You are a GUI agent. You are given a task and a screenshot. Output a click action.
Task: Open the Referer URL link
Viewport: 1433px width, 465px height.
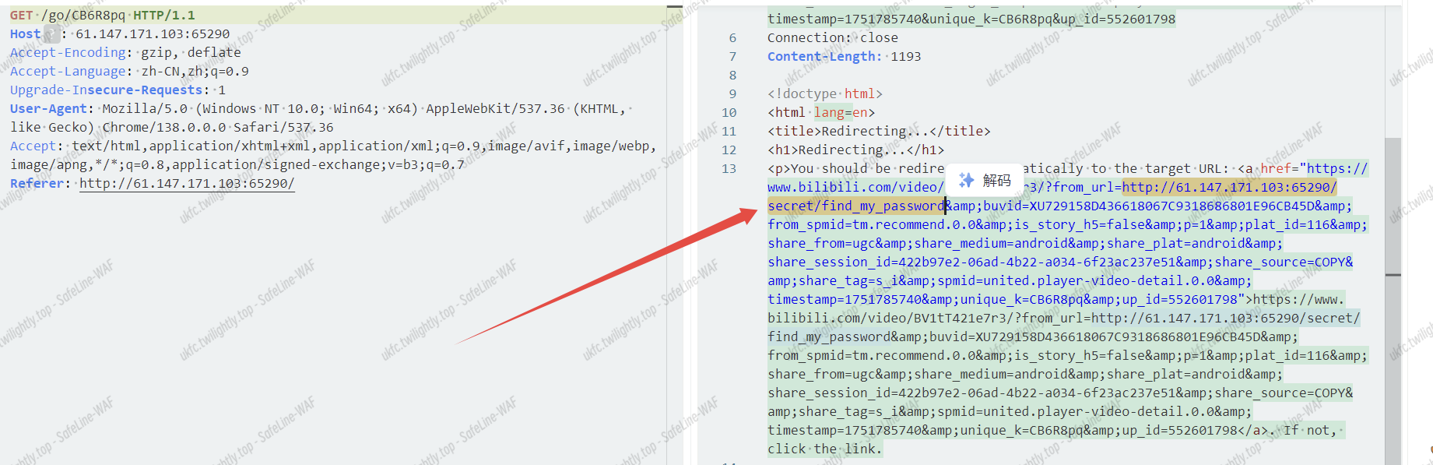click(x=187, y=184)
